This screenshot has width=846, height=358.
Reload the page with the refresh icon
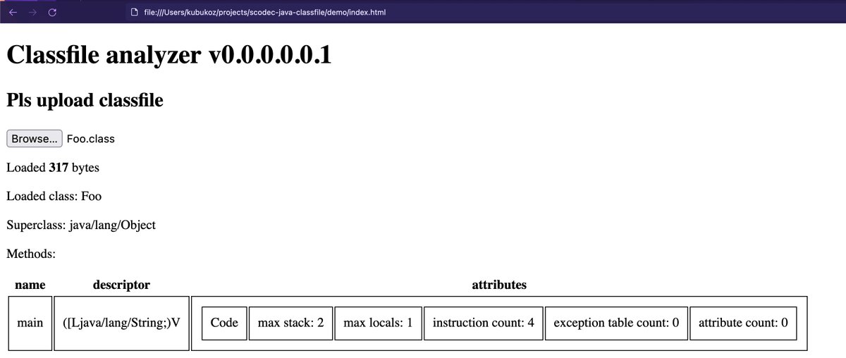(x=51, y=13)
